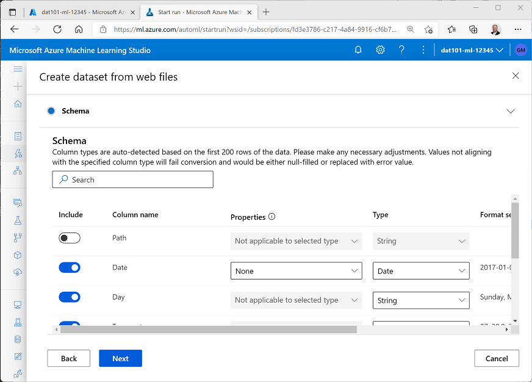The width and height of the screenshot is (532, 382).
Task: Click the Properties info icon
Action: [272, 217]
